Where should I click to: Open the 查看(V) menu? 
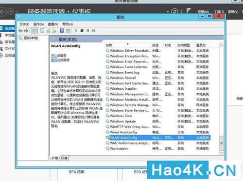click(53, 24)
